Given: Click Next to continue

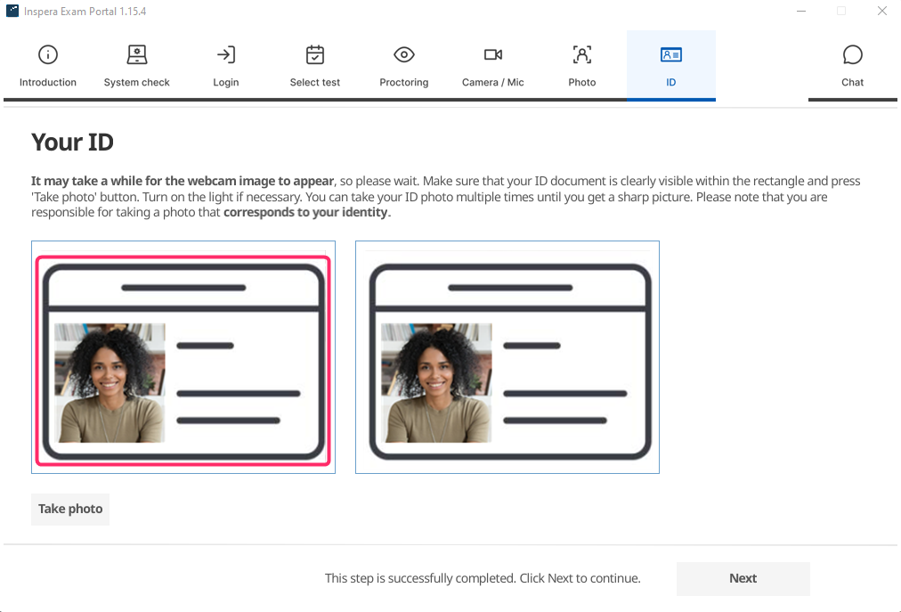Looking at the screenshot, I should (x=743, y=578).
